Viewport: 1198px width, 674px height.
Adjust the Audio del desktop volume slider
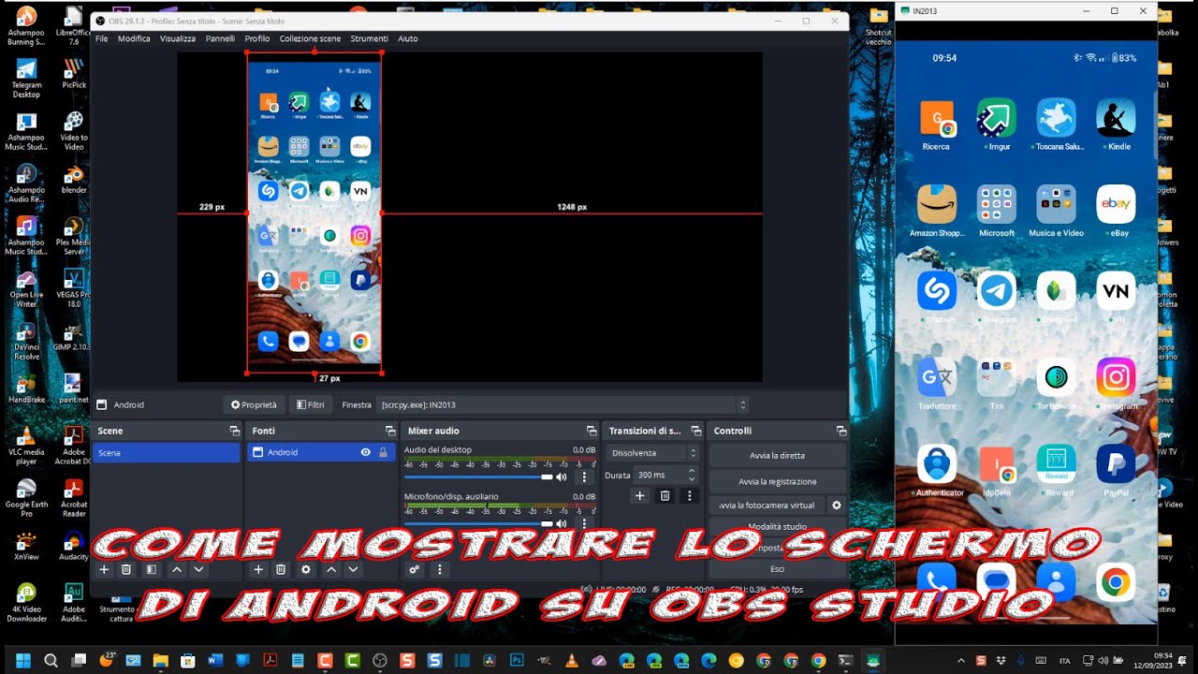pyautogui.click(x=477, y=476)
